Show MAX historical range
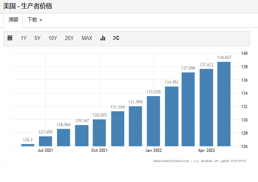This screenshot has height=182, width=258. pos(87,38)
